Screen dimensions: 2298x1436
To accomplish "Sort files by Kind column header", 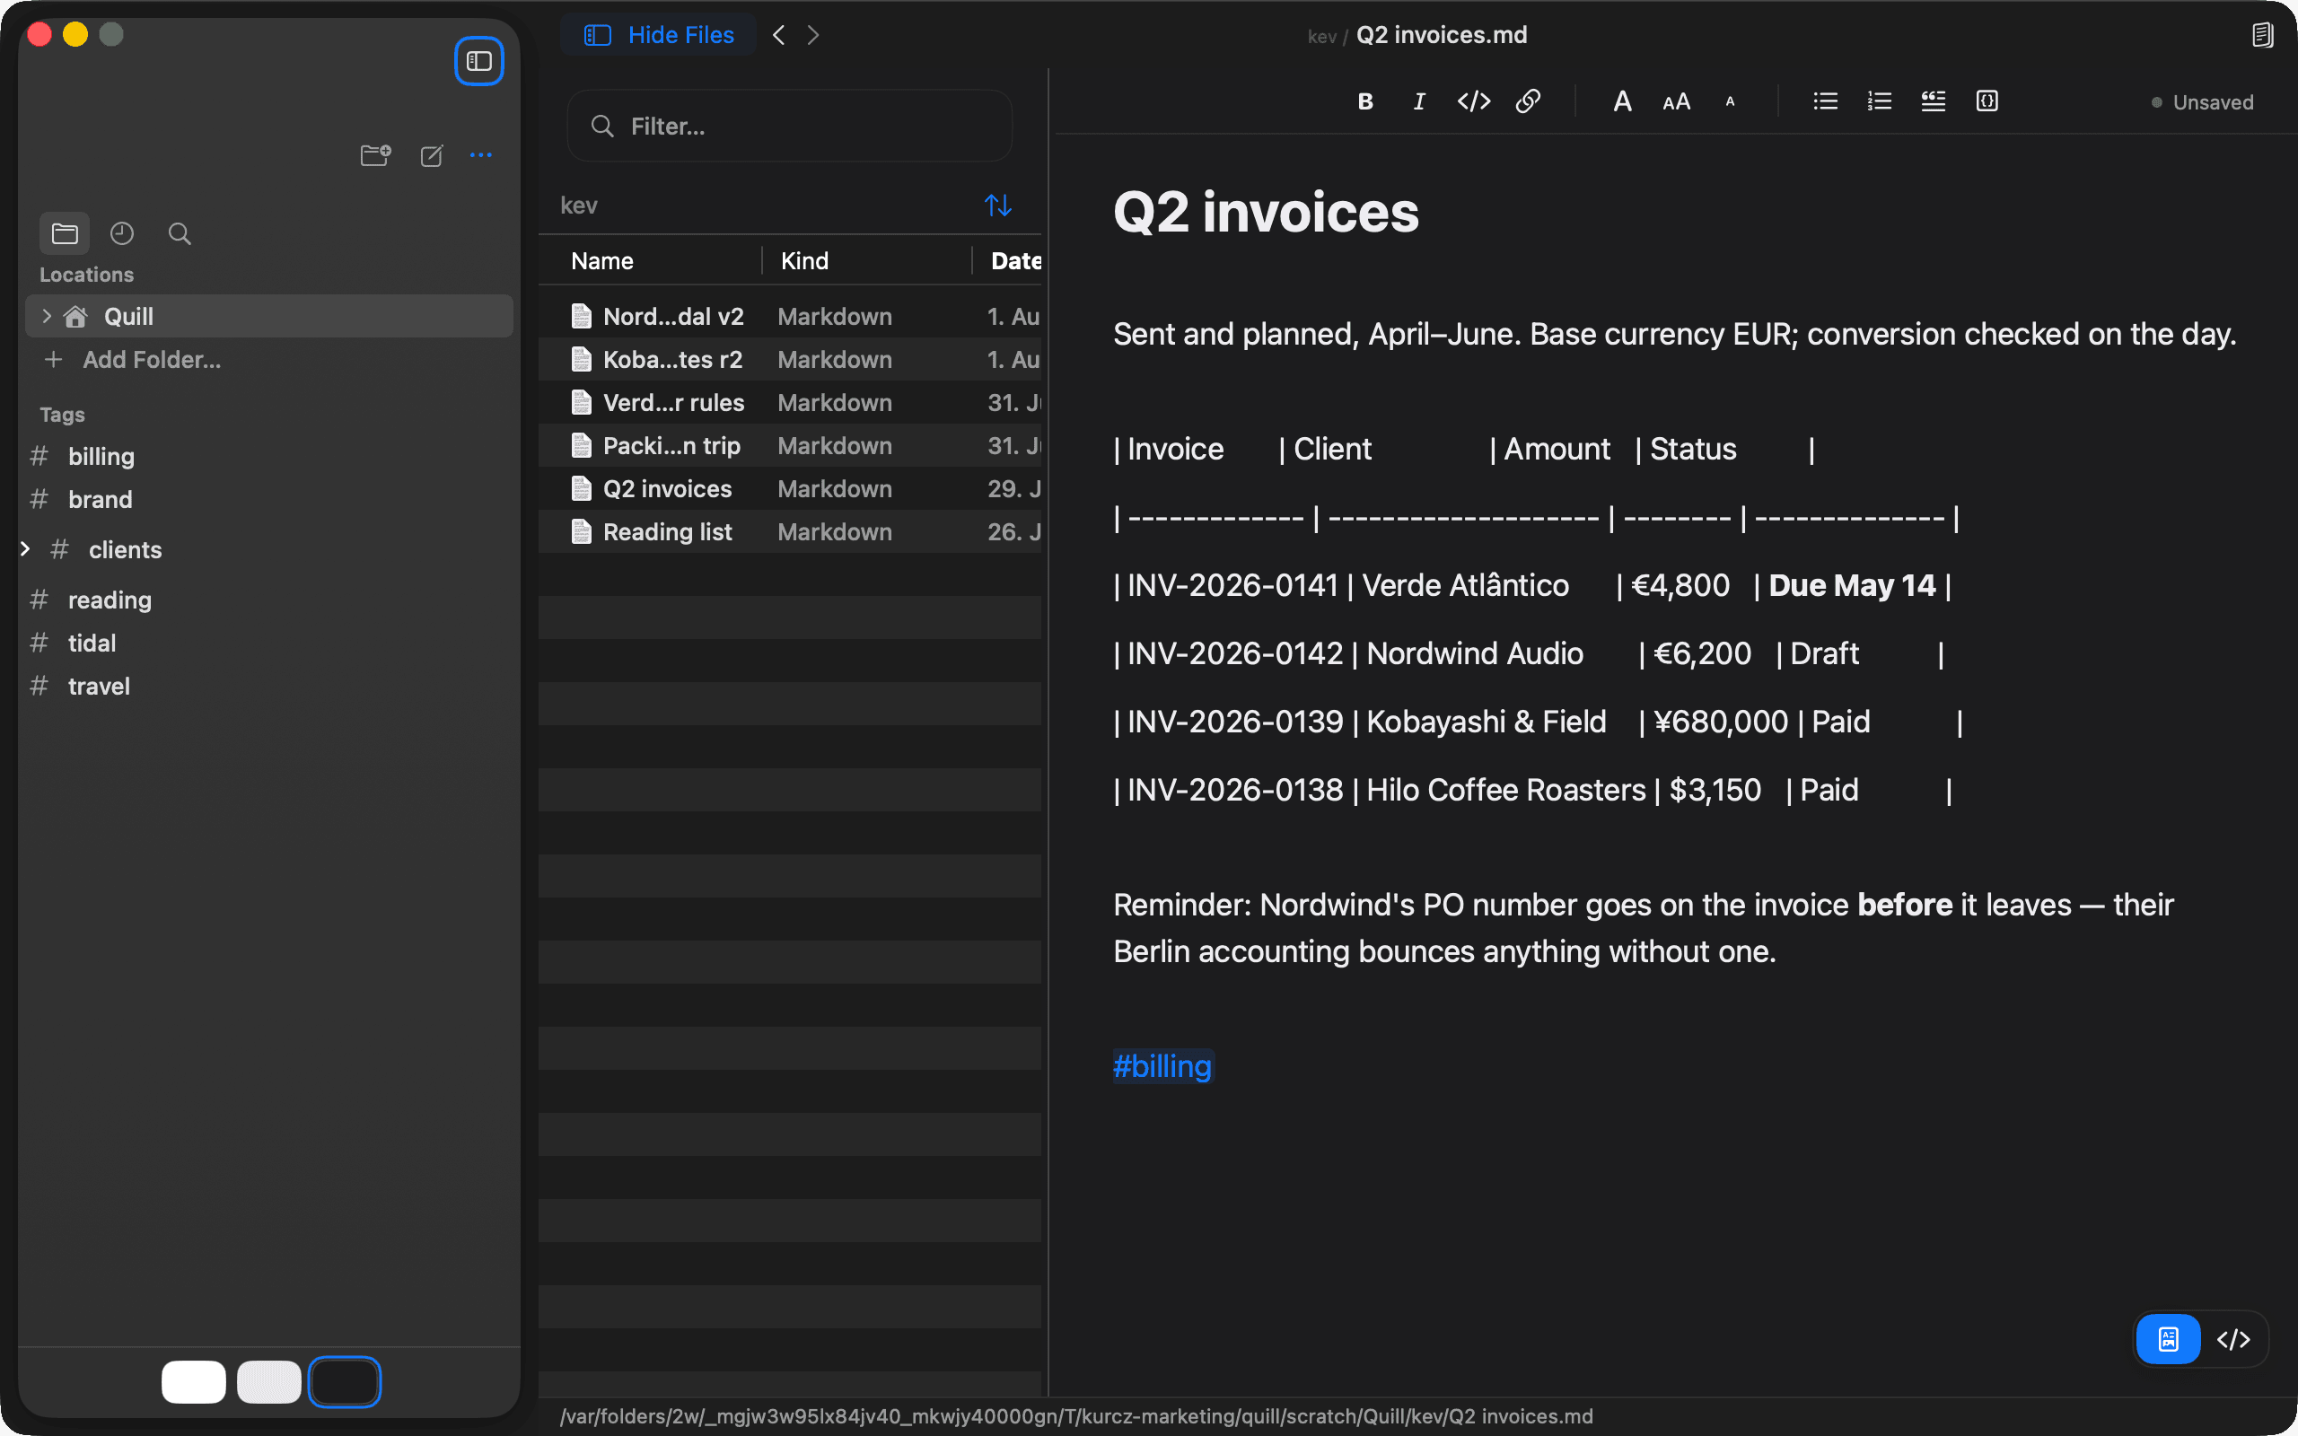I will click(804, 261).
